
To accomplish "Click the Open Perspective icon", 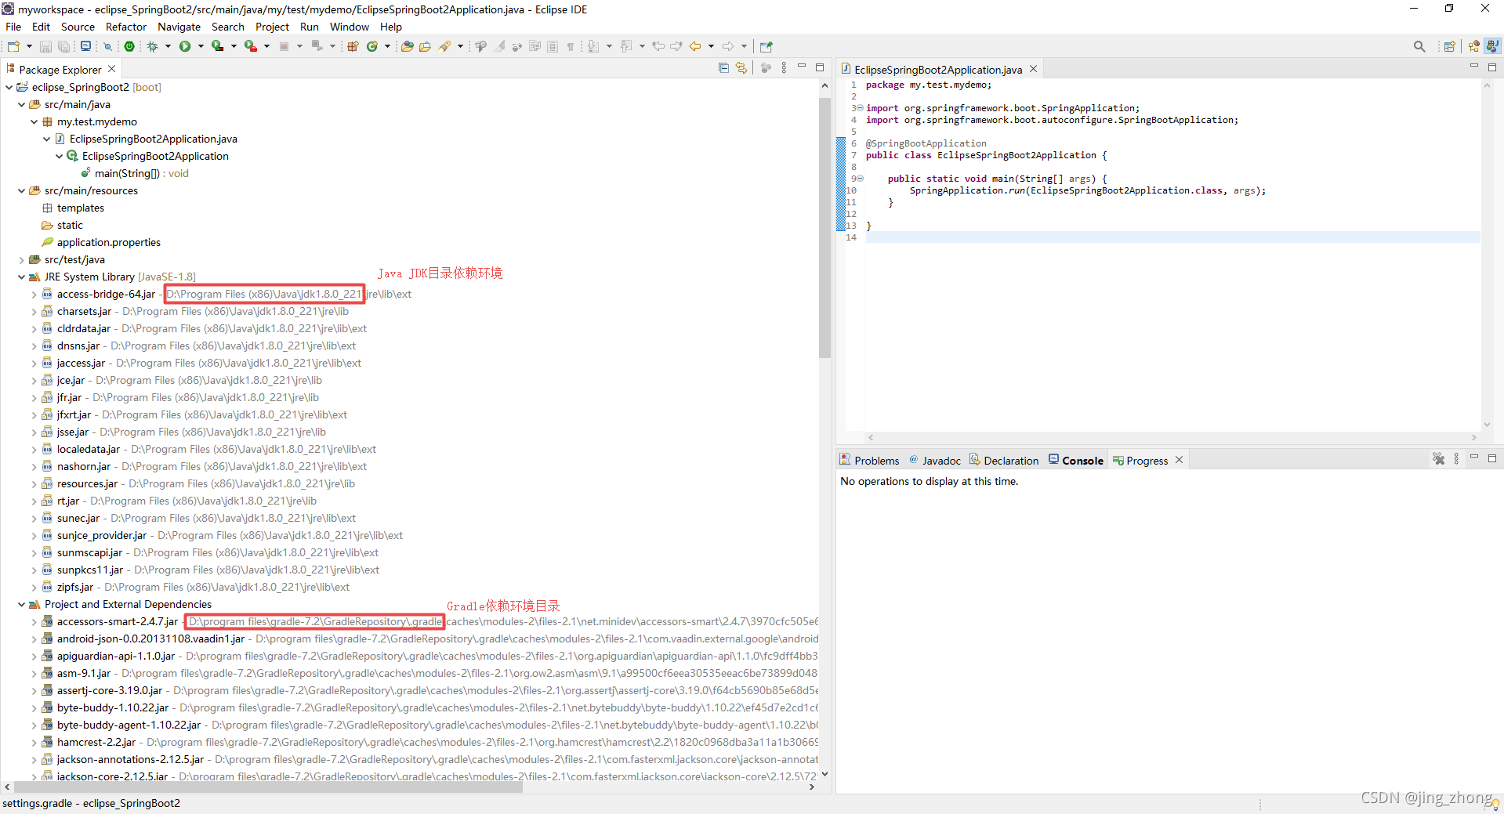I will [x=1450, y=46].
